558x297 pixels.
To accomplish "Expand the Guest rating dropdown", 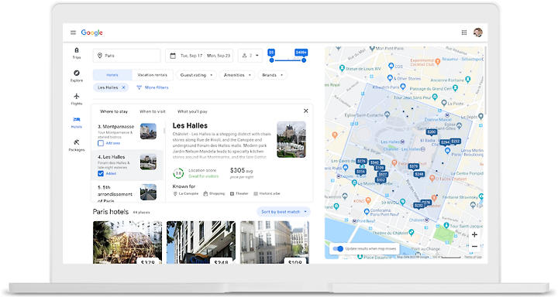I will point(196,75).
